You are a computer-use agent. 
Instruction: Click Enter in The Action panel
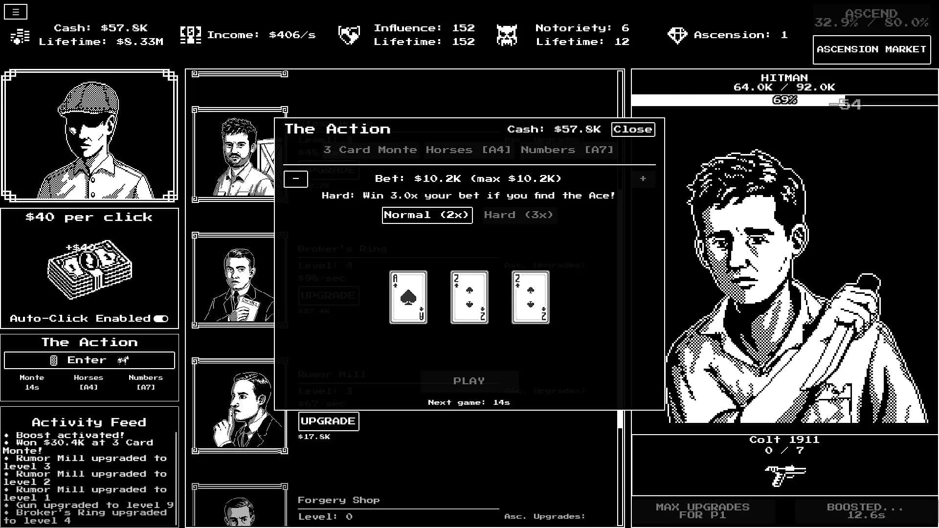click(x=89, y=360)
